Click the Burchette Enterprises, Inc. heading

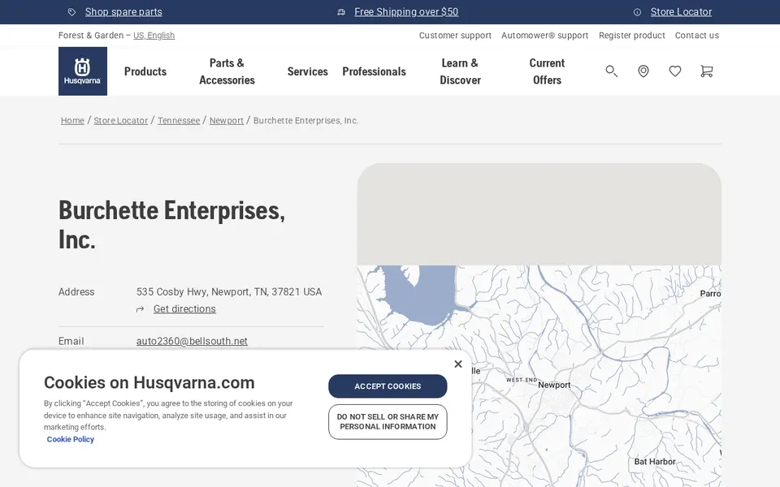[171, 225]
